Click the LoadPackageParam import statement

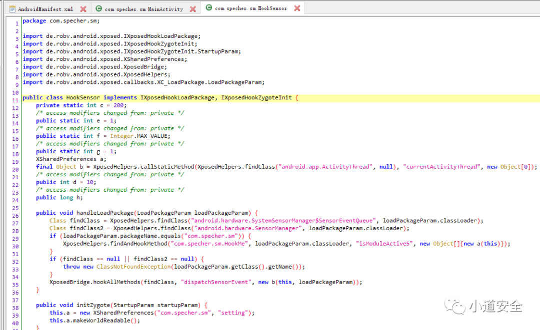point(143,82)
